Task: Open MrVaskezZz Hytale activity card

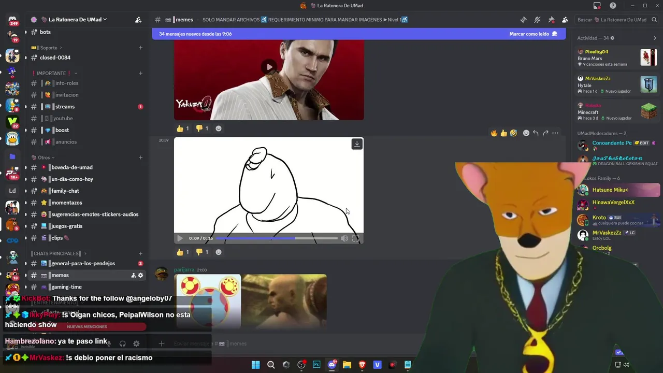Action: click(x=617, y=84)
